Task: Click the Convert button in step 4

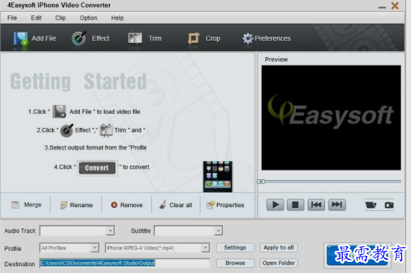Action: coord(97,168)
